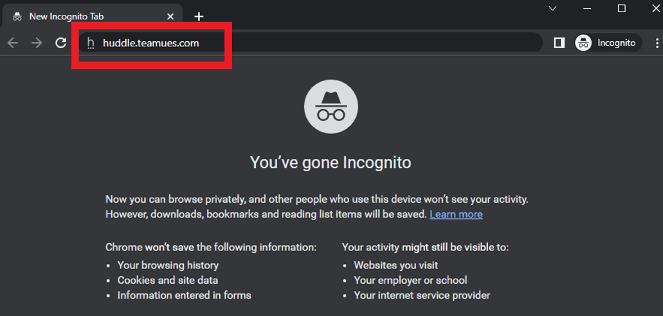Expand the tab search chevron
This screenshot has height=316, width=663.
tap(552, 8)
